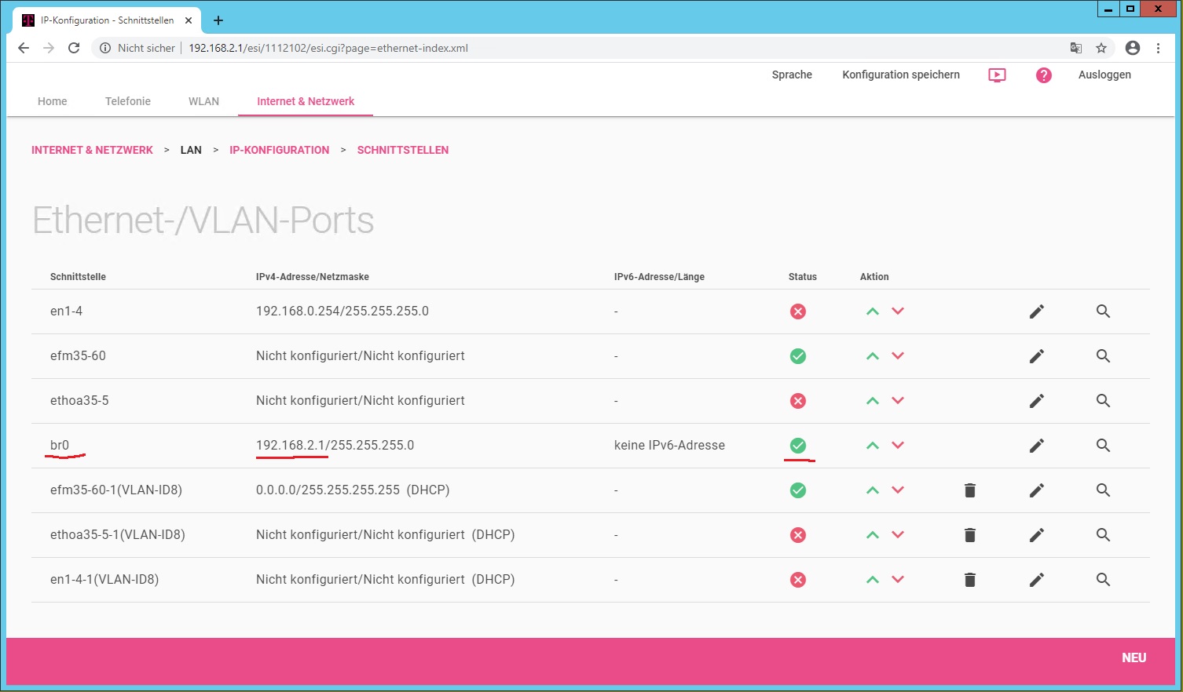Open the Sprache language menu

click(x=792, y=75)
